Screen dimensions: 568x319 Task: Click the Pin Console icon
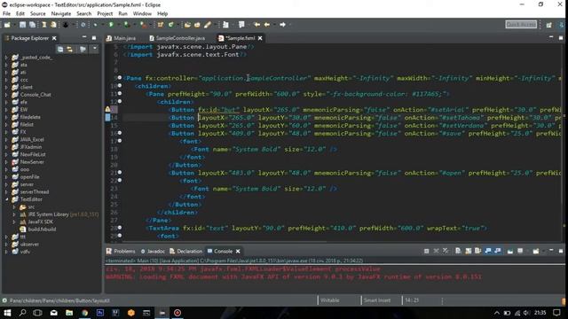(x=510, y=251)
